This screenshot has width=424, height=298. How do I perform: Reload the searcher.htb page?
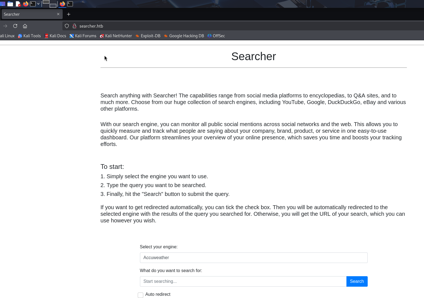pyautogui.click(x=15, y=26)
